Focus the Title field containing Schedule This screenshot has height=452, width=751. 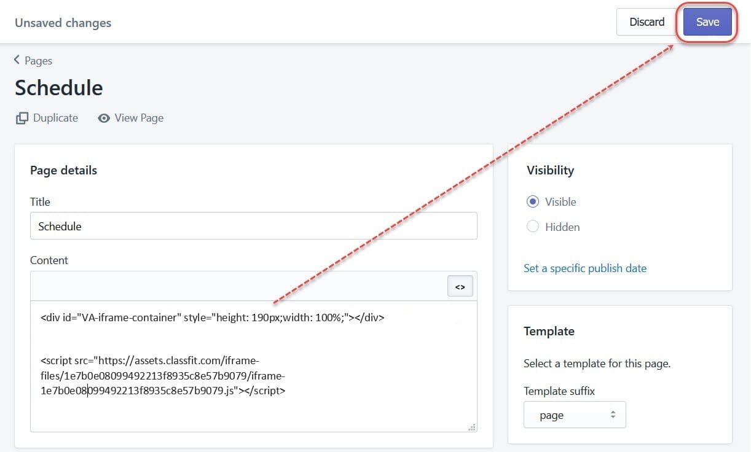253,226
